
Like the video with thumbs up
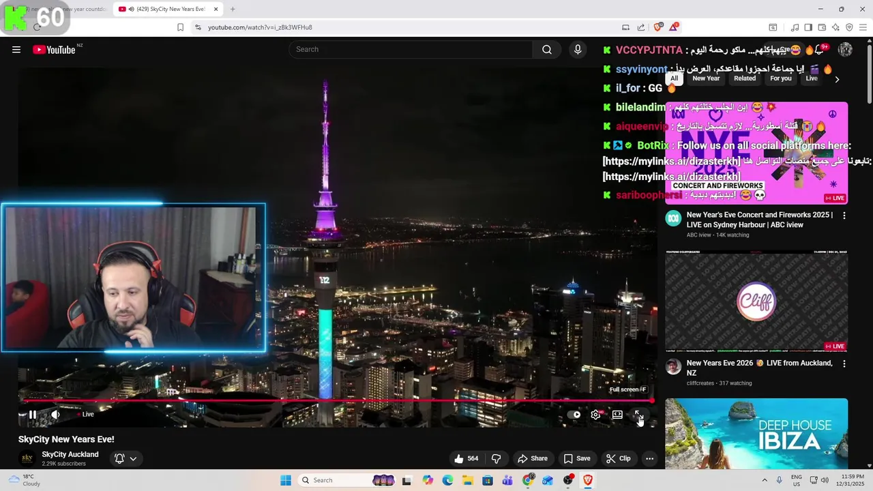point(467,458)
